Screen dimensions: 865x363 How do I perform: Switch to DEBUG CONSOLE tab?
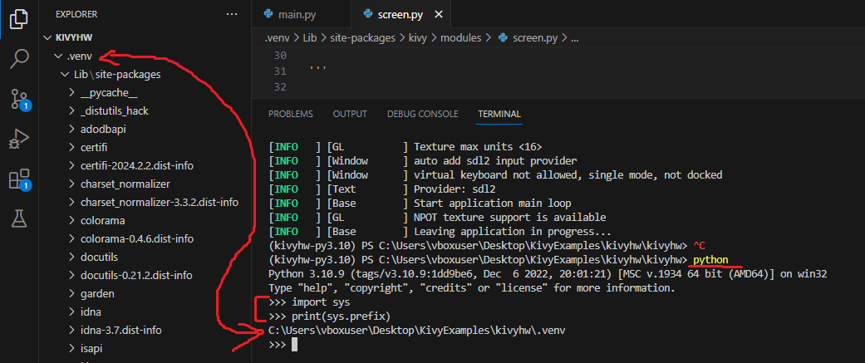pos(423,114)
